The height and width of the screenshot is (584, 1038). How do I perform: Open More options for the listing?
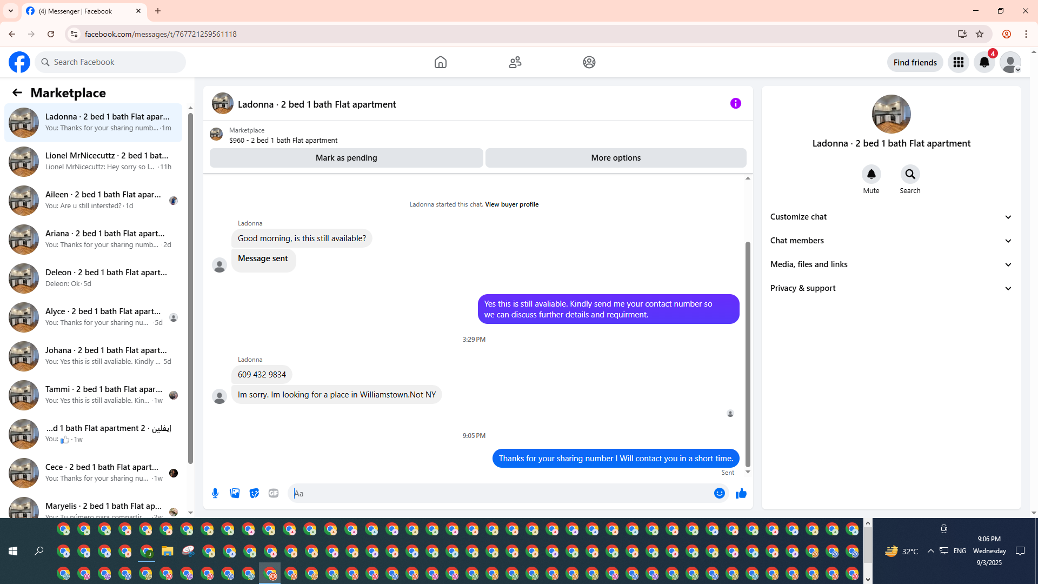[x=616, y=158]
